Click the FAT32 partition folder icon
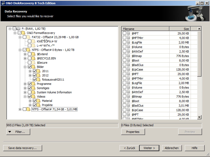 [x=28, y=37]
